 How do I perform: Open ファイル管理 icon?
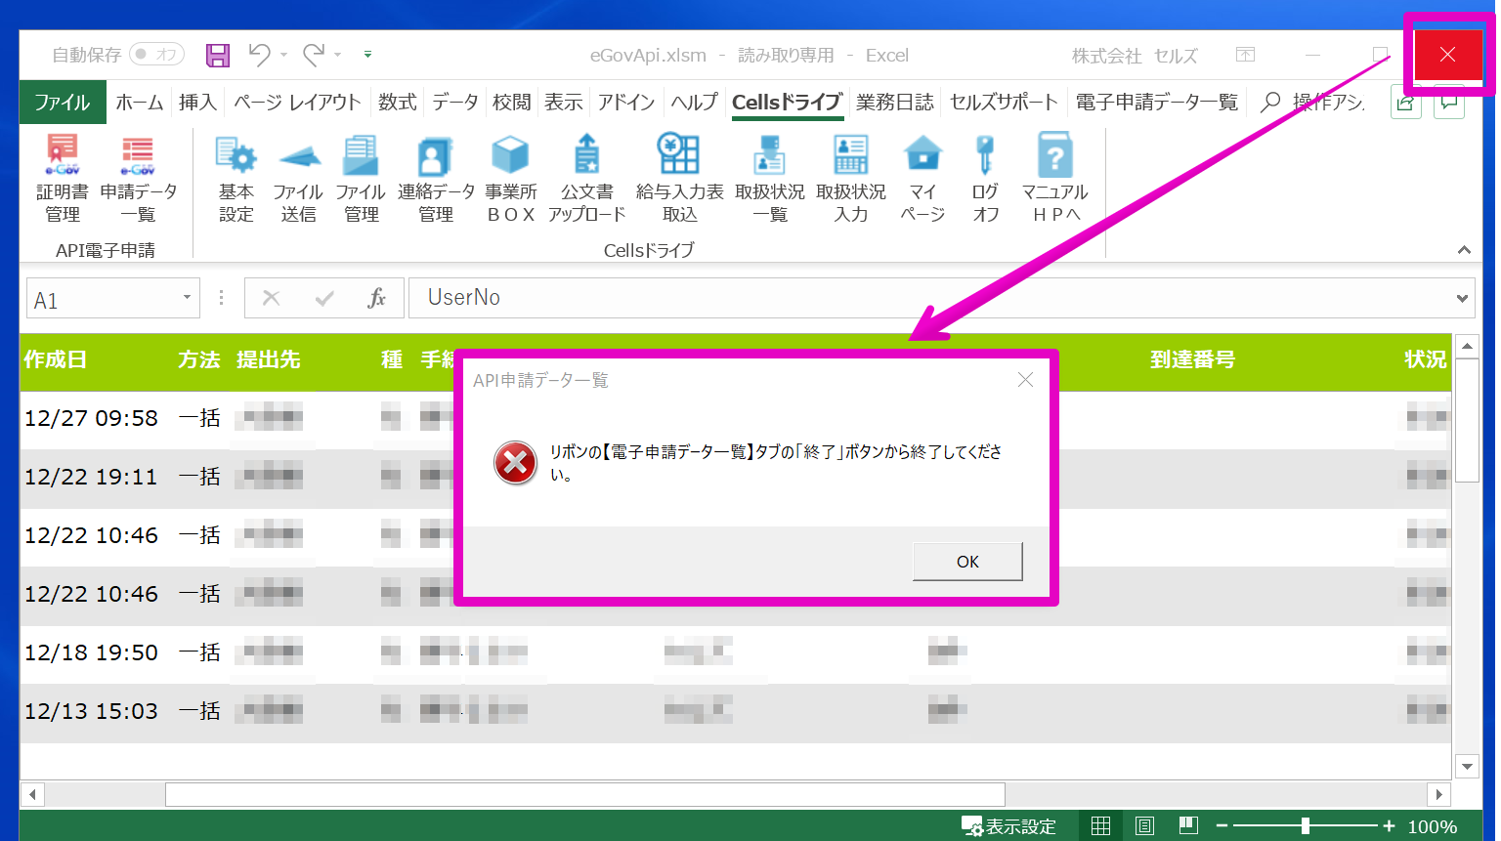tap(361, 179)
